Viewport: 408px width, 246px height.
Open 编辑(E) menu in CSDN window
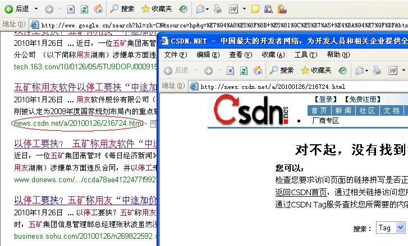tap(208, 55)
